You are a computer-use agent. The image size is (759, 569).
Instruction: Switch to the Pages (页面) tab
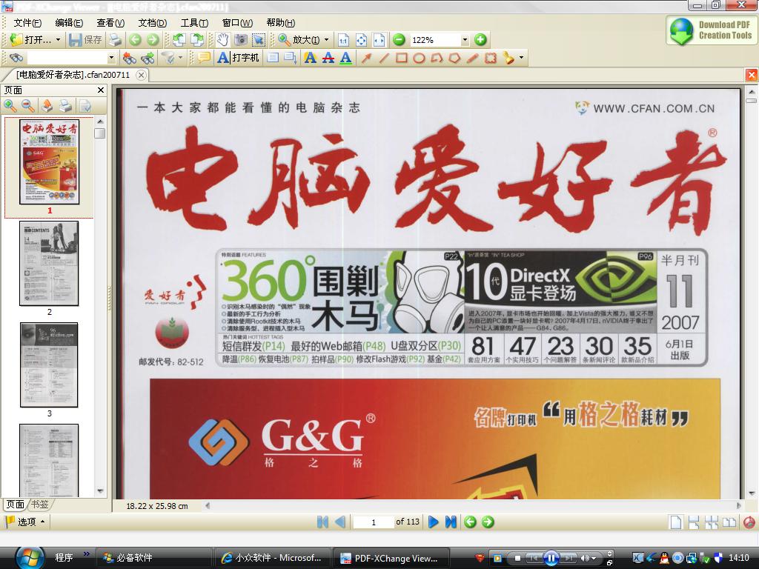tap(15, 504)
